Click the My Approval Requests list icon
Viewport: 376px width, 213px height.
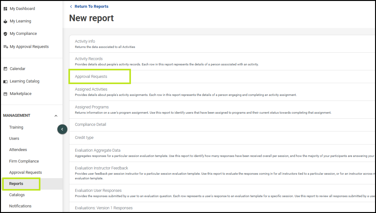point(6,47)
